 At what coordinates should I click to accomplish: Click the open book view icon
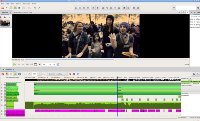97,8
